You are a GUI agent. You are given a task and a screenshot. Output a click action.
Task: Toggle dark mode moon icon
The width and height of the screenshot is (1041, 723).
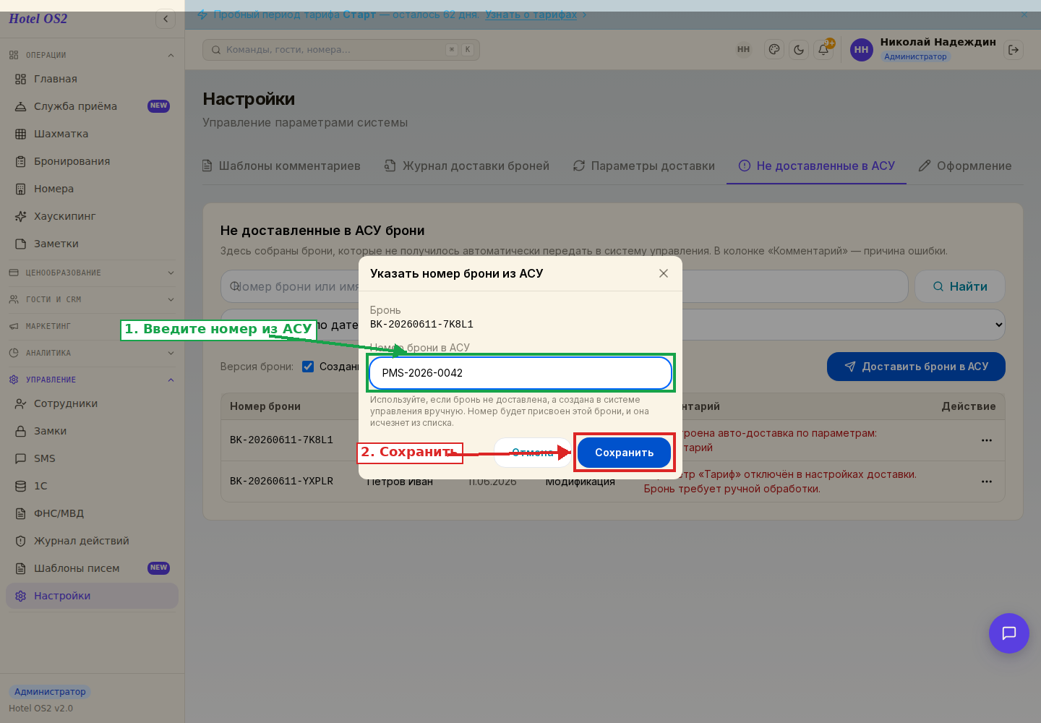[x=799, y=50]
